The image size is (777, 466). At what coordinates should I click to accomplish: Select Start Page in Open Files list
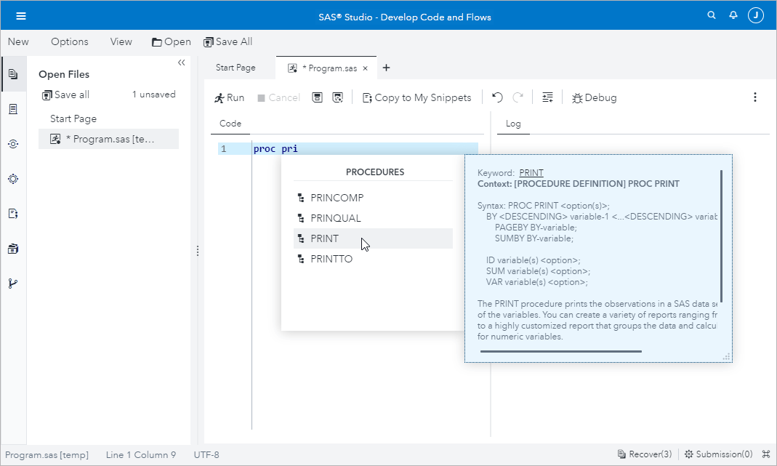73,118
